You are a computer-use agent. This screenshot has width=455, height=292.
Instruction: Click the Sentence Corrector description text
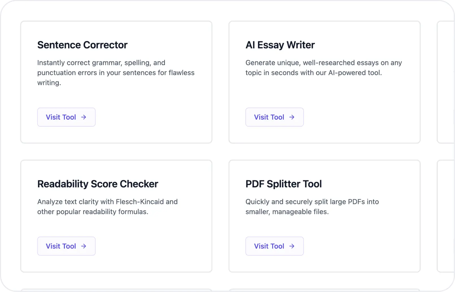tap(116, 73)
